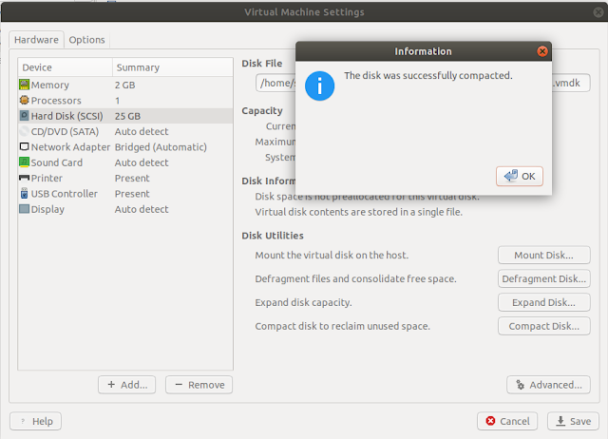Click the CD/DVD (SATA) drive icon

[25, 131]
